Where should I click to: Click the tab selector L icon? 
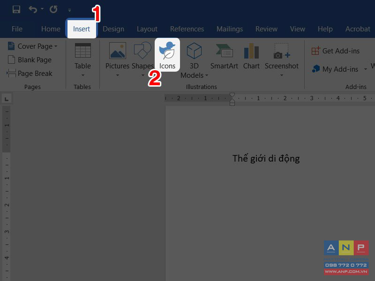point(7,99)
